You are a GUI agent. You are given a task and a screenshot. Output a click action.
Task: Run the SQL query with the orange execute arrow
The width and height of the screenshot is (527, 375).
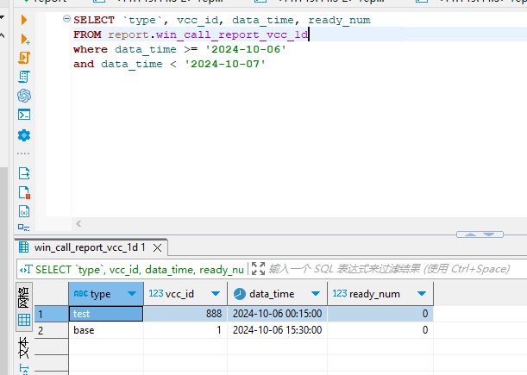coord(24,20)
